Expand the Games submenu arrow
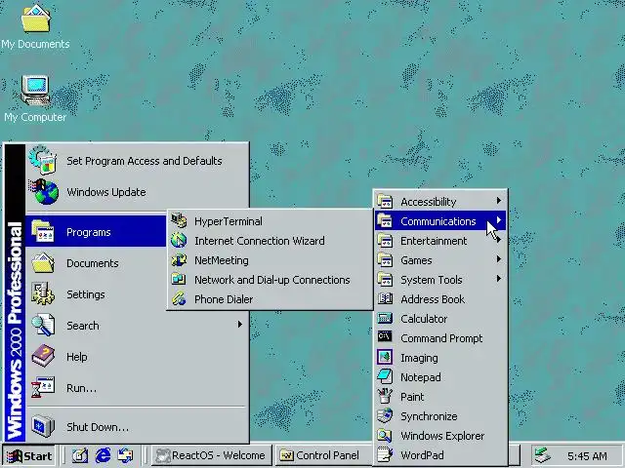This screenshot has width=625, height=468. coord(499,259)
